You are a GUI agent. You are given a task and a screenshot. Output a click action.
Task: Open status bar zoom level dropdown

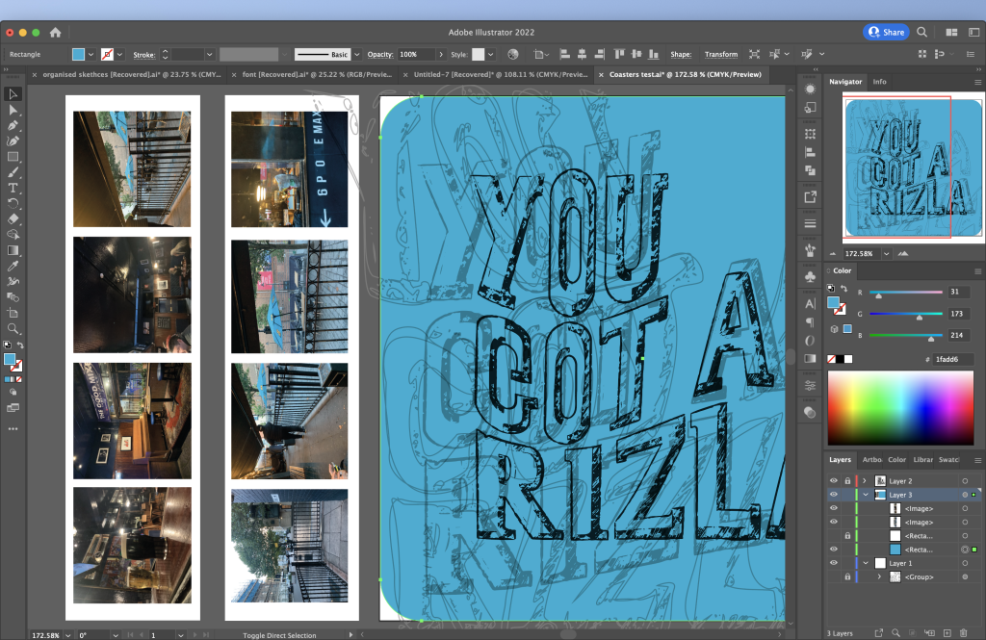click(68, 635)
